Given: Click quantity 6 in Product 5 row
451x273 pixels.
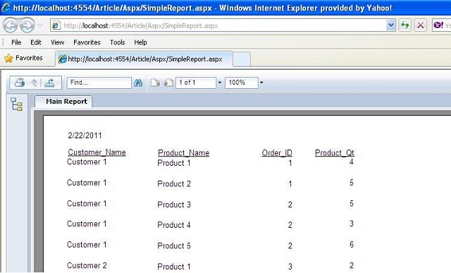Looking at the screenshot, I should [x=352, y=245].
